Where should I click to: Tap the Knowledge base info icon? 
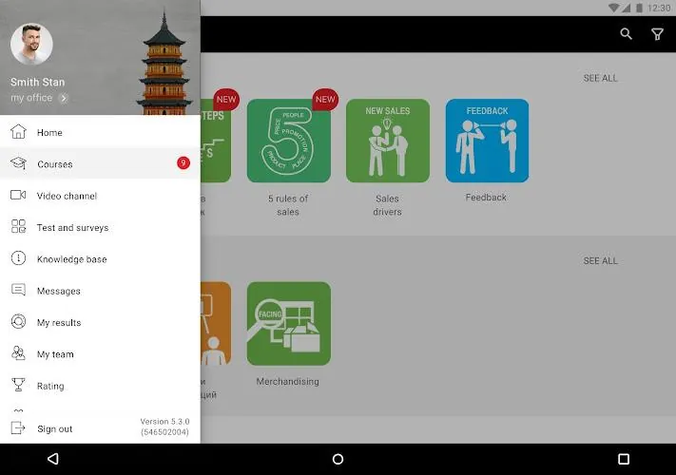click(x=18, y=258)
